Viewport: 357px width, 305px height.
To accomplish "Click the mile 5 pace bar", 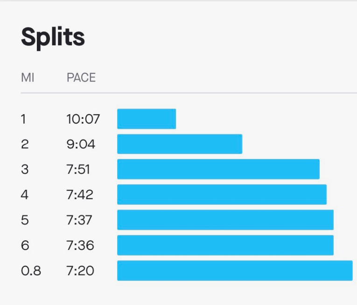I will point(225,220).
